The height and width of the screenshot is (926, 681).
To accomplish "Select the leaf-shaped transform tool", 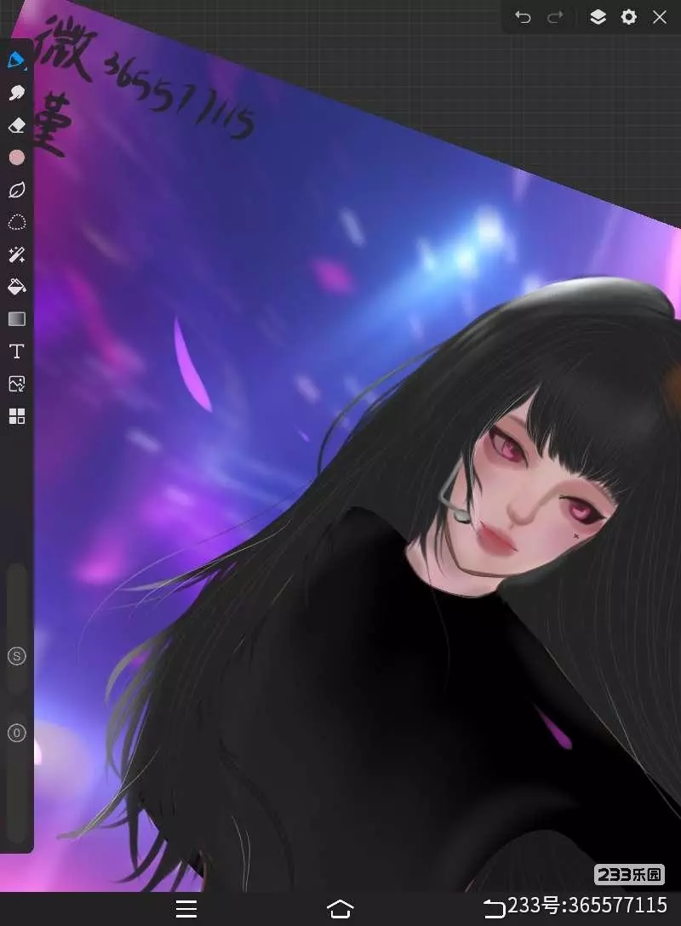I will 16,190.
